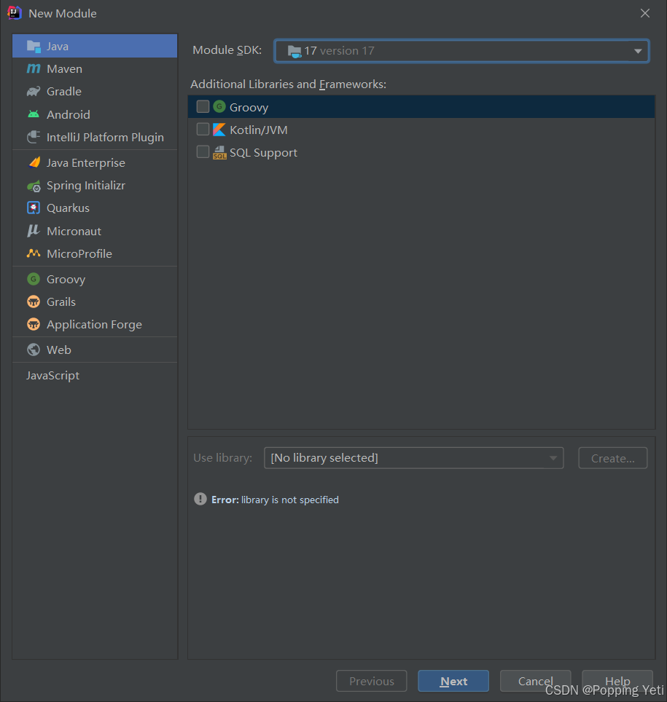Viewport: 667px width, 702px height.
Task: Enable the Kotlin/JVM checkbox
Action: 203,130
